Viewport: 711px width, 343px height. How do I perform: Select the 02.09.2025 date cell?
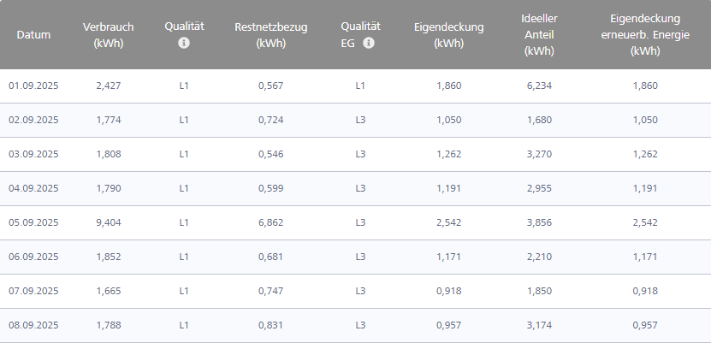(33, 120)
